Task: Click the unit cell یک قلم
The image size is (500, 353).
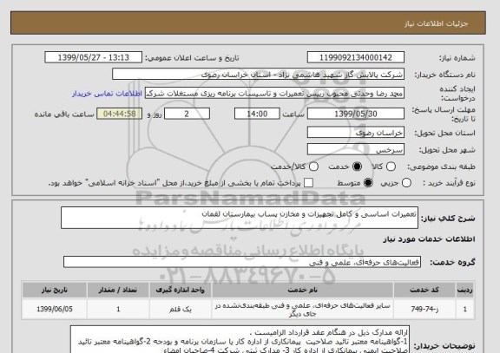Action: click(x=181, y=309)
